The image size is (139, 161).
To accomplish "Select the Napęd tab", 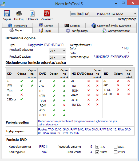I will click(17, 30).
